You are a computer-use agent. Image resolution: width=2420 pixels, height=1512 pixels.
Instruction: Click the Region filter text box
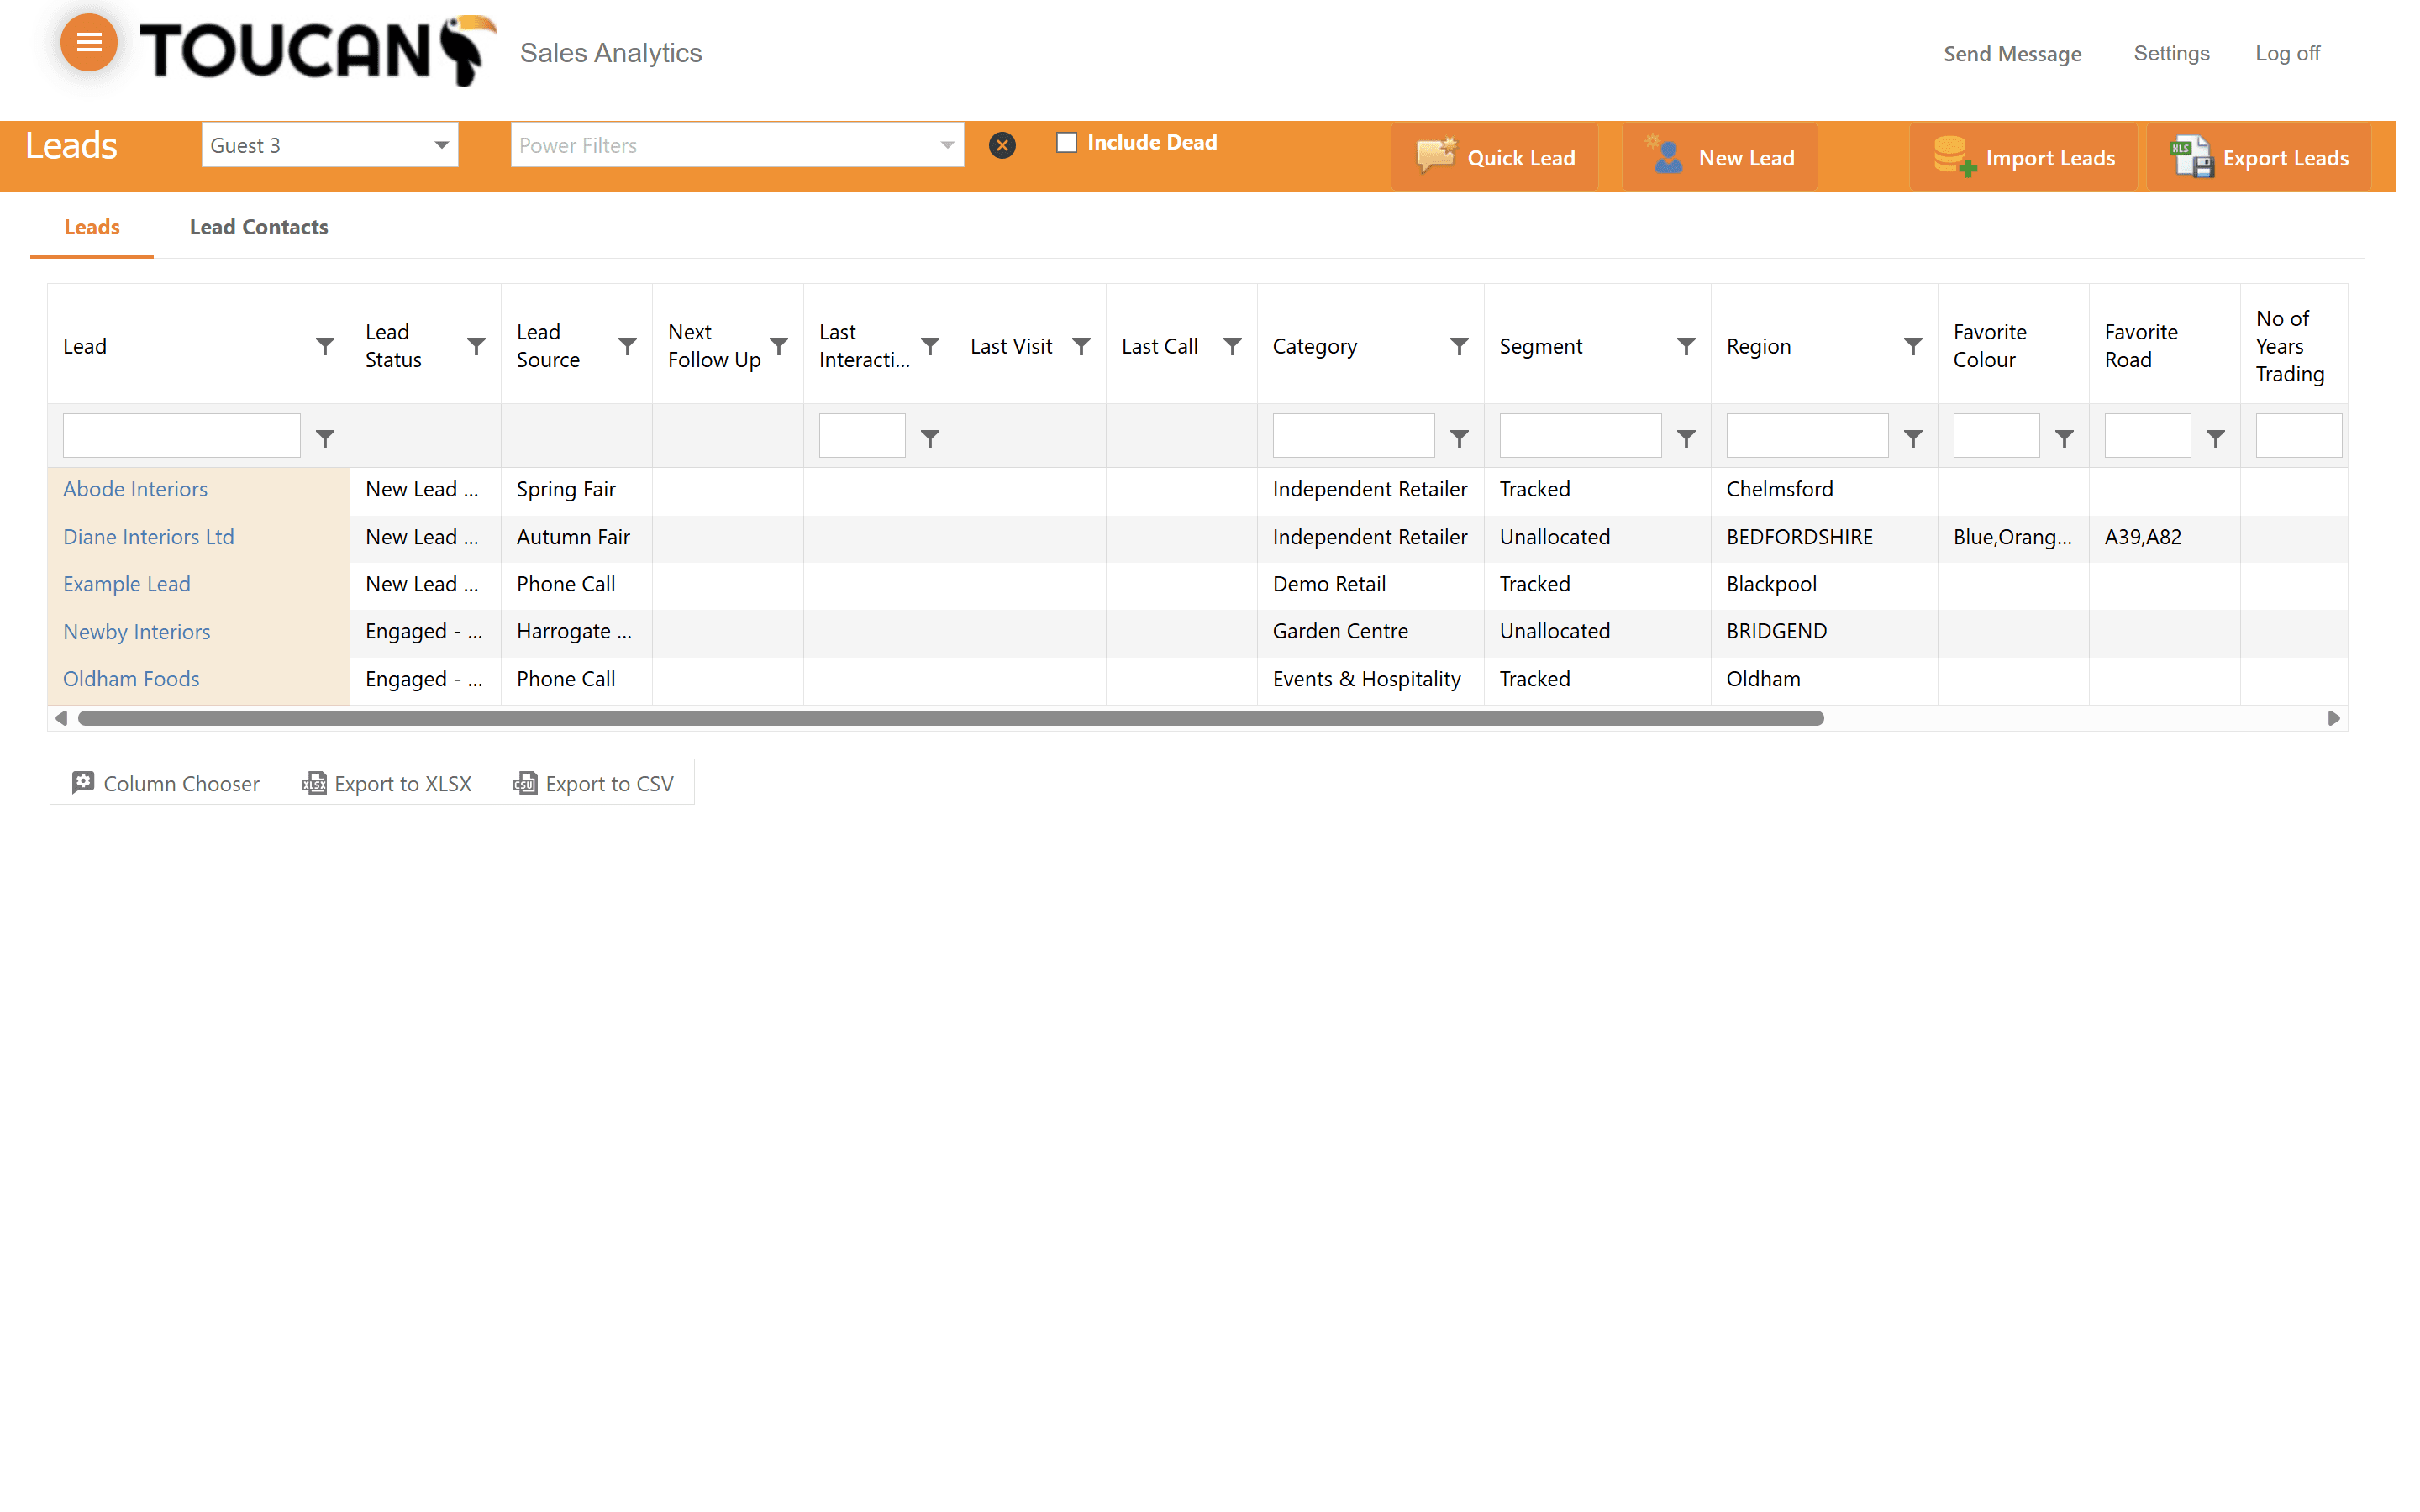coord(1807,436)
